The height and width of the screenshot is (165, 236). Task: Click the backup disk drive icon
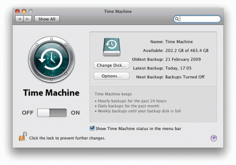point(112,47)
